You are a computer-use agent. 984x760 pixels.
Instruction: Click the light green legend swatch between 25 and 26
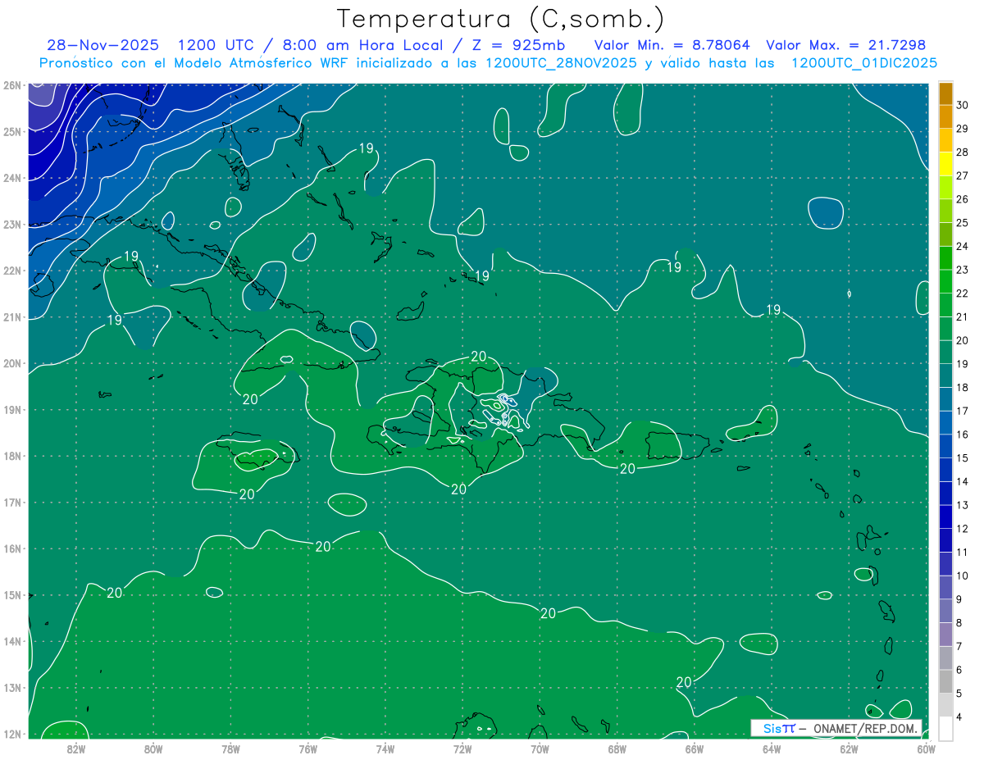pos(945,211)
